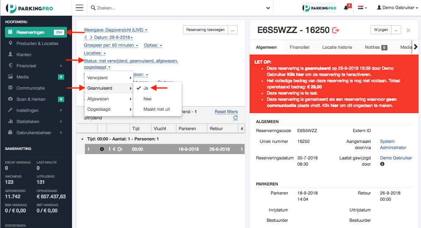This screenshot has width=421, height=228.
Task: Close the reservation detail panel
Action: [409, 30]
